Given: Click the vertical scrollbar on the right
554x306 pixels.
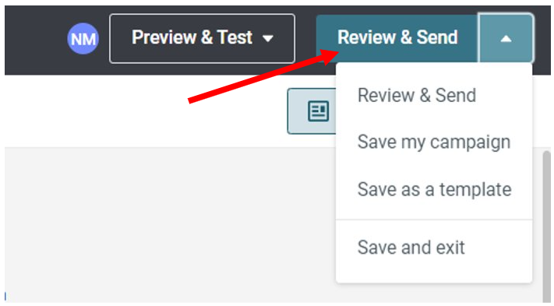Looking at the screenshot, I should [x=546, y=226].
